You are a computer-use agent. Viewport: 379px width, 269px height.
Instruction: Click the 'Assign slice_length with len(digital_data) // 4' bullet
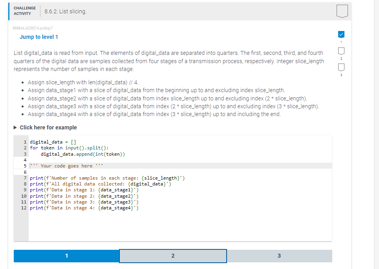[83, 82]
